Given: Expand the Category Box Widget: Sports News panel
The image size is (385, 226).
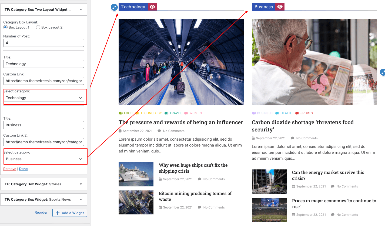Looking at the screenshot, I should click(81, 200).
